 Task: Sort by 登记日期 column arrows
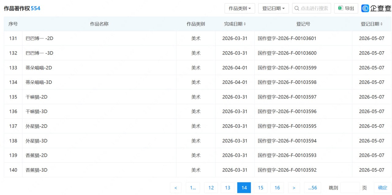(381, 24)
